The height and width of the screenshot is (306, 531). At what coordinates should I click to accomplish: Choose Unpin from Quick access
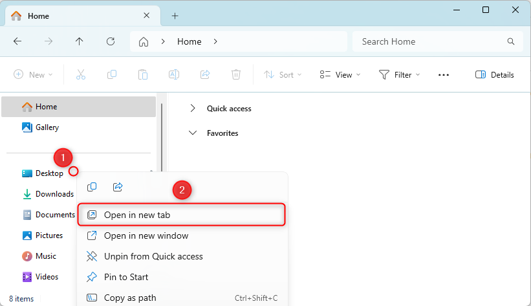point(153,256)
